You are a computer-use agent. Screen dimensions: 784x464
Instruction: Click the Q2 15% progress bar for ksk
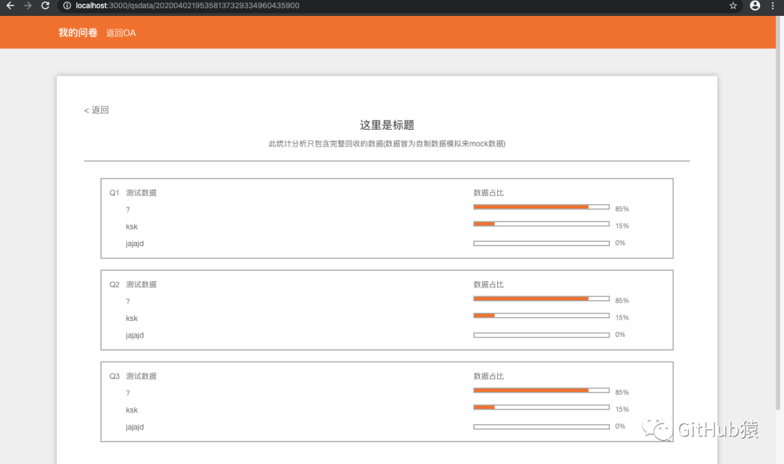[x=541, y=315]
